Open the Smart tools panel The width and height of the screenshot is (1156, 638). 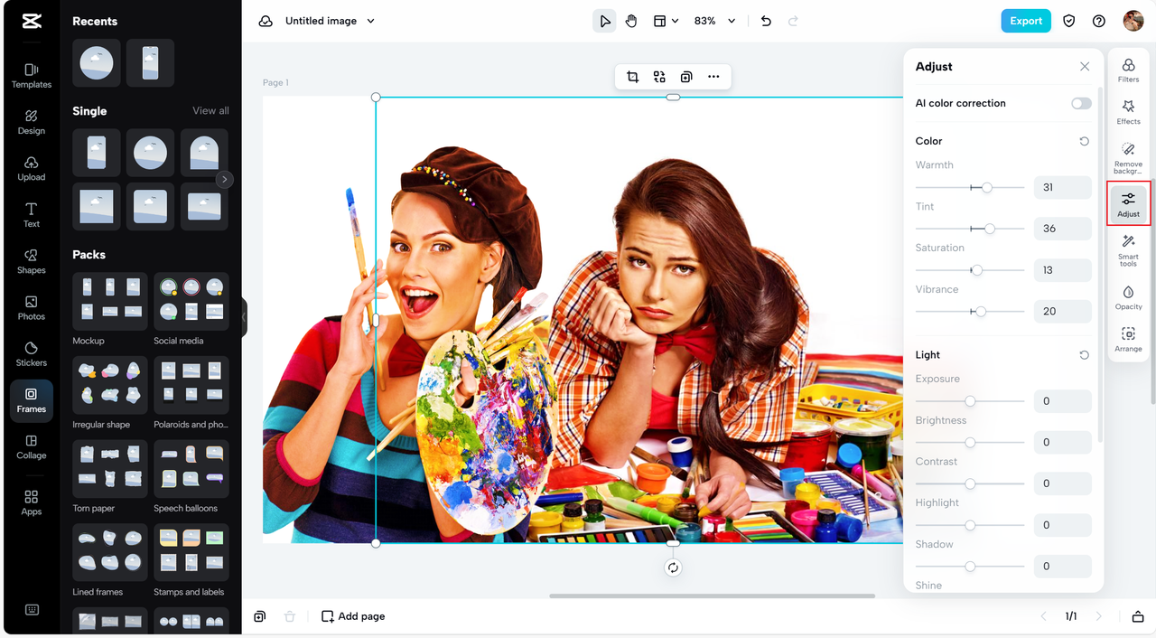point(1128,250)
